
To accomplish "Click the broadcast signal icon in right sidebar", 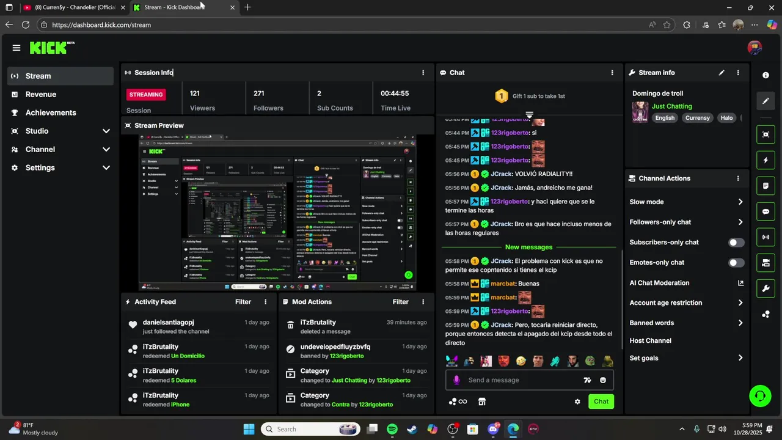I will tap(766, 237).
